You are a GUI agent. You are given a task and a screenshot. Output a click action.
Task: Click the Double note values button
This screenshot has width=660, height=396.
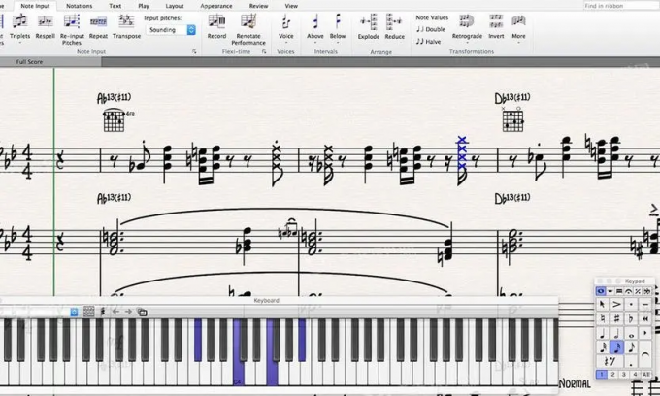[431, 29]
